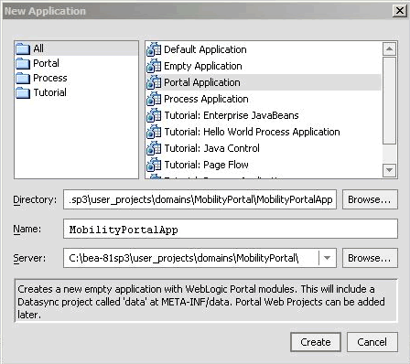410x364 pixels.
Task: Click the template list scroll down arrow
Action: click(389, 170)
